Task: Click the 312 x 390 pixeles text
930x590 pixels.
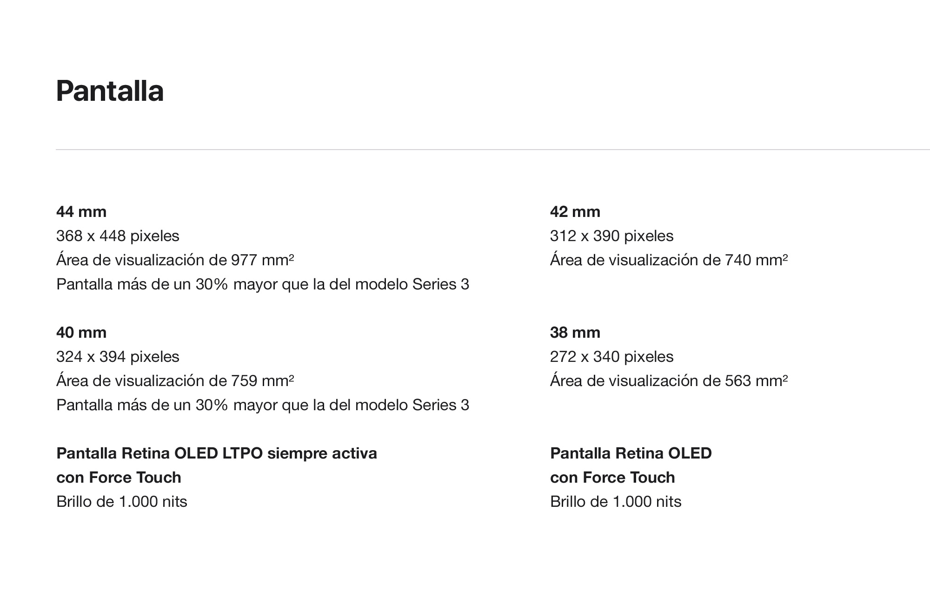Action: pyautogui.click(x=611, y=236)
